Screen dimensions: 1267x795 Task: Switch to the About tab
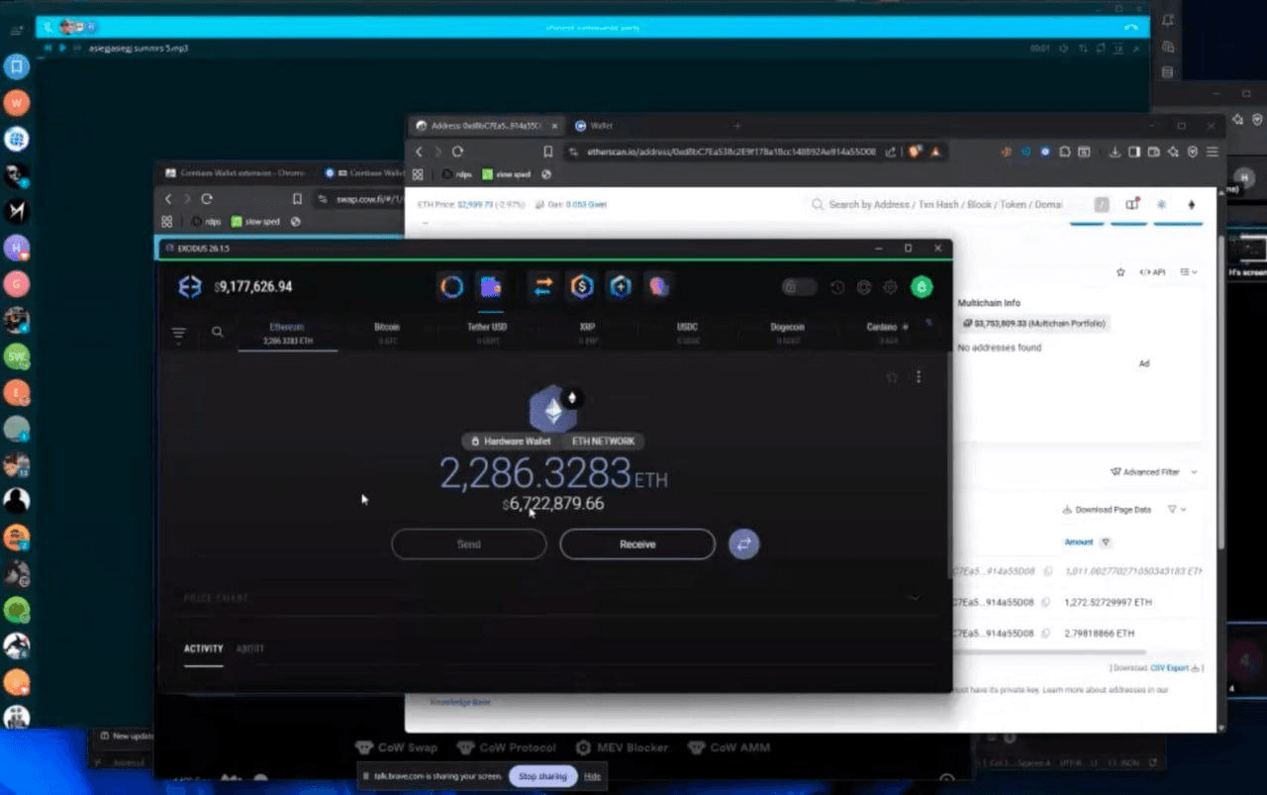coord(250,648)
